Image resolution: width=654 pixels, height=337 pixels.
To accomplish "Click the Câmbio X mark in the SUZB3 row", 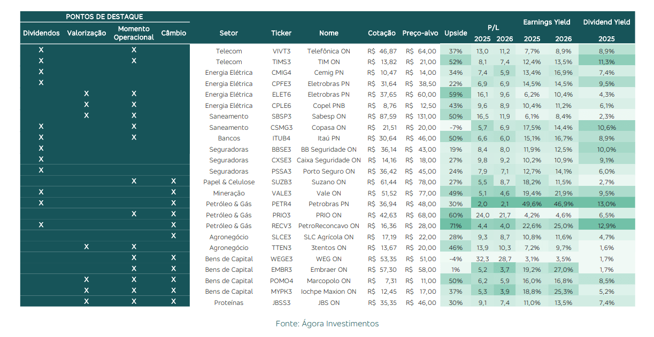I will click(x=173, y=182).
